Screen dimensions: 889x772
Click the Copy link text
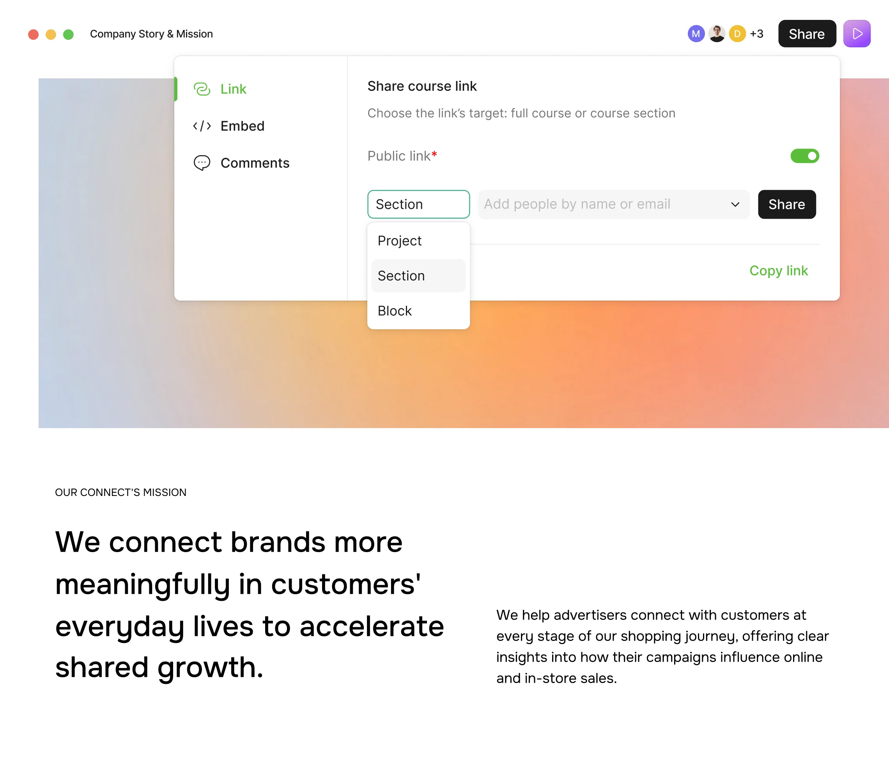point(778,271)
